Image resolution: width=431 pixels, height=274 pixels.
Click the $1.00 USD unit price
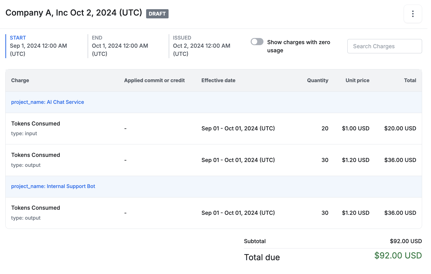click(356, 128)
